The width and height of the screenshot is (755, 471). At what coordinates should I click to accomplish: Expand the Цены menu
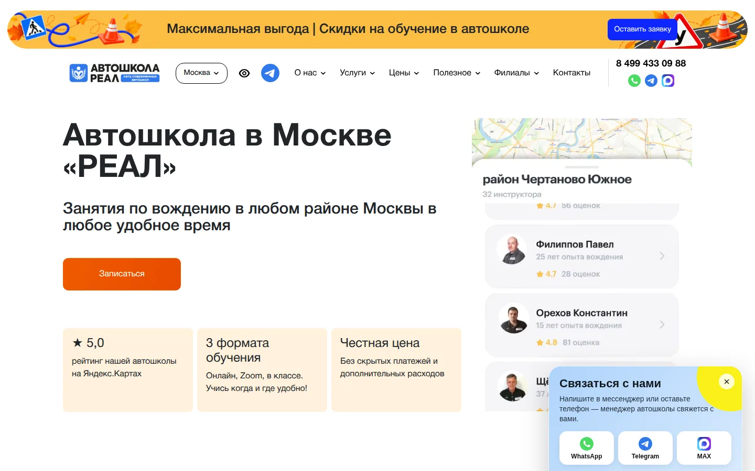404,73
